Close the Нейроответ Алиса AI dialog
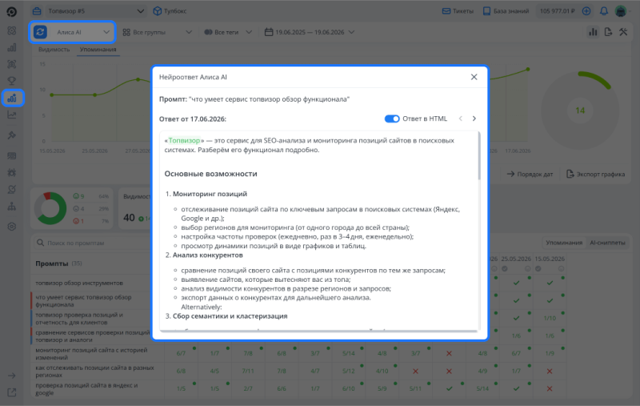Viewport: 640px width, 406px height. tap(474, 77)
